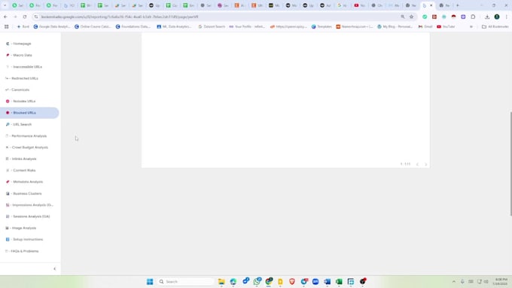Open FAQs & Problems page
Viewport: 512px width, 288px height.
coord(22,251)
